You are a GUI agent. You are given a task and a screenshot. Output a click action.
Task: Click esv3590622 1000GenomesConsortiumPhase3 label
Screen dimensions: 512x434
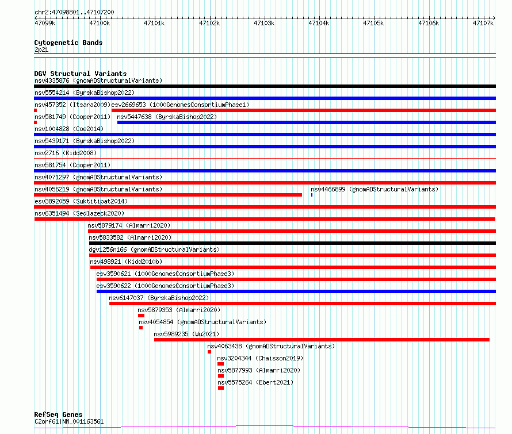(x=165, y=286)
